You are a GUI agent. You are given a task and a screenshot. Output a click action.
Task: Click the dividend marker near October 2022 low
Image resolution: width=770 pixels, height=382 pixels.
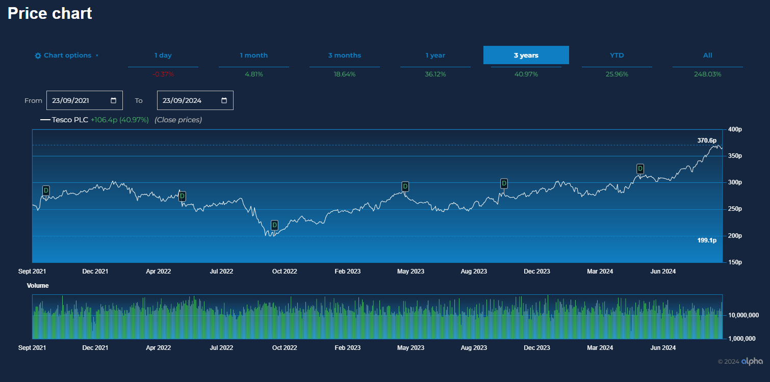point(274,225)
